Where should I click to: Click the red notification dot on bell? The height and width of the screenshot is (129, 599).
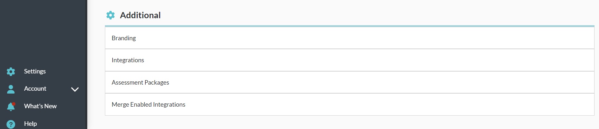tap(13, 104)
